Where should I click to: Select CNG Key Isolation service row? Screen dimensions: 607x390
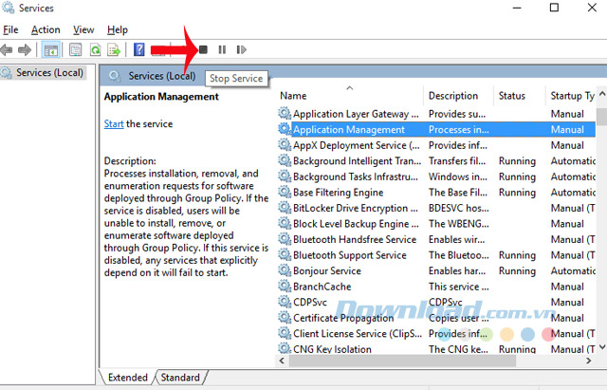click(x=436, y=348)
